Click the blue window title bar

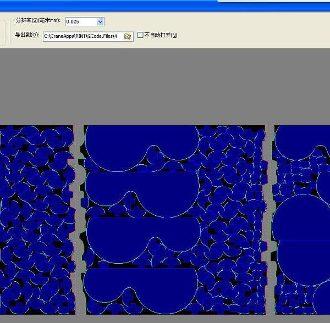tap(165, 5)
